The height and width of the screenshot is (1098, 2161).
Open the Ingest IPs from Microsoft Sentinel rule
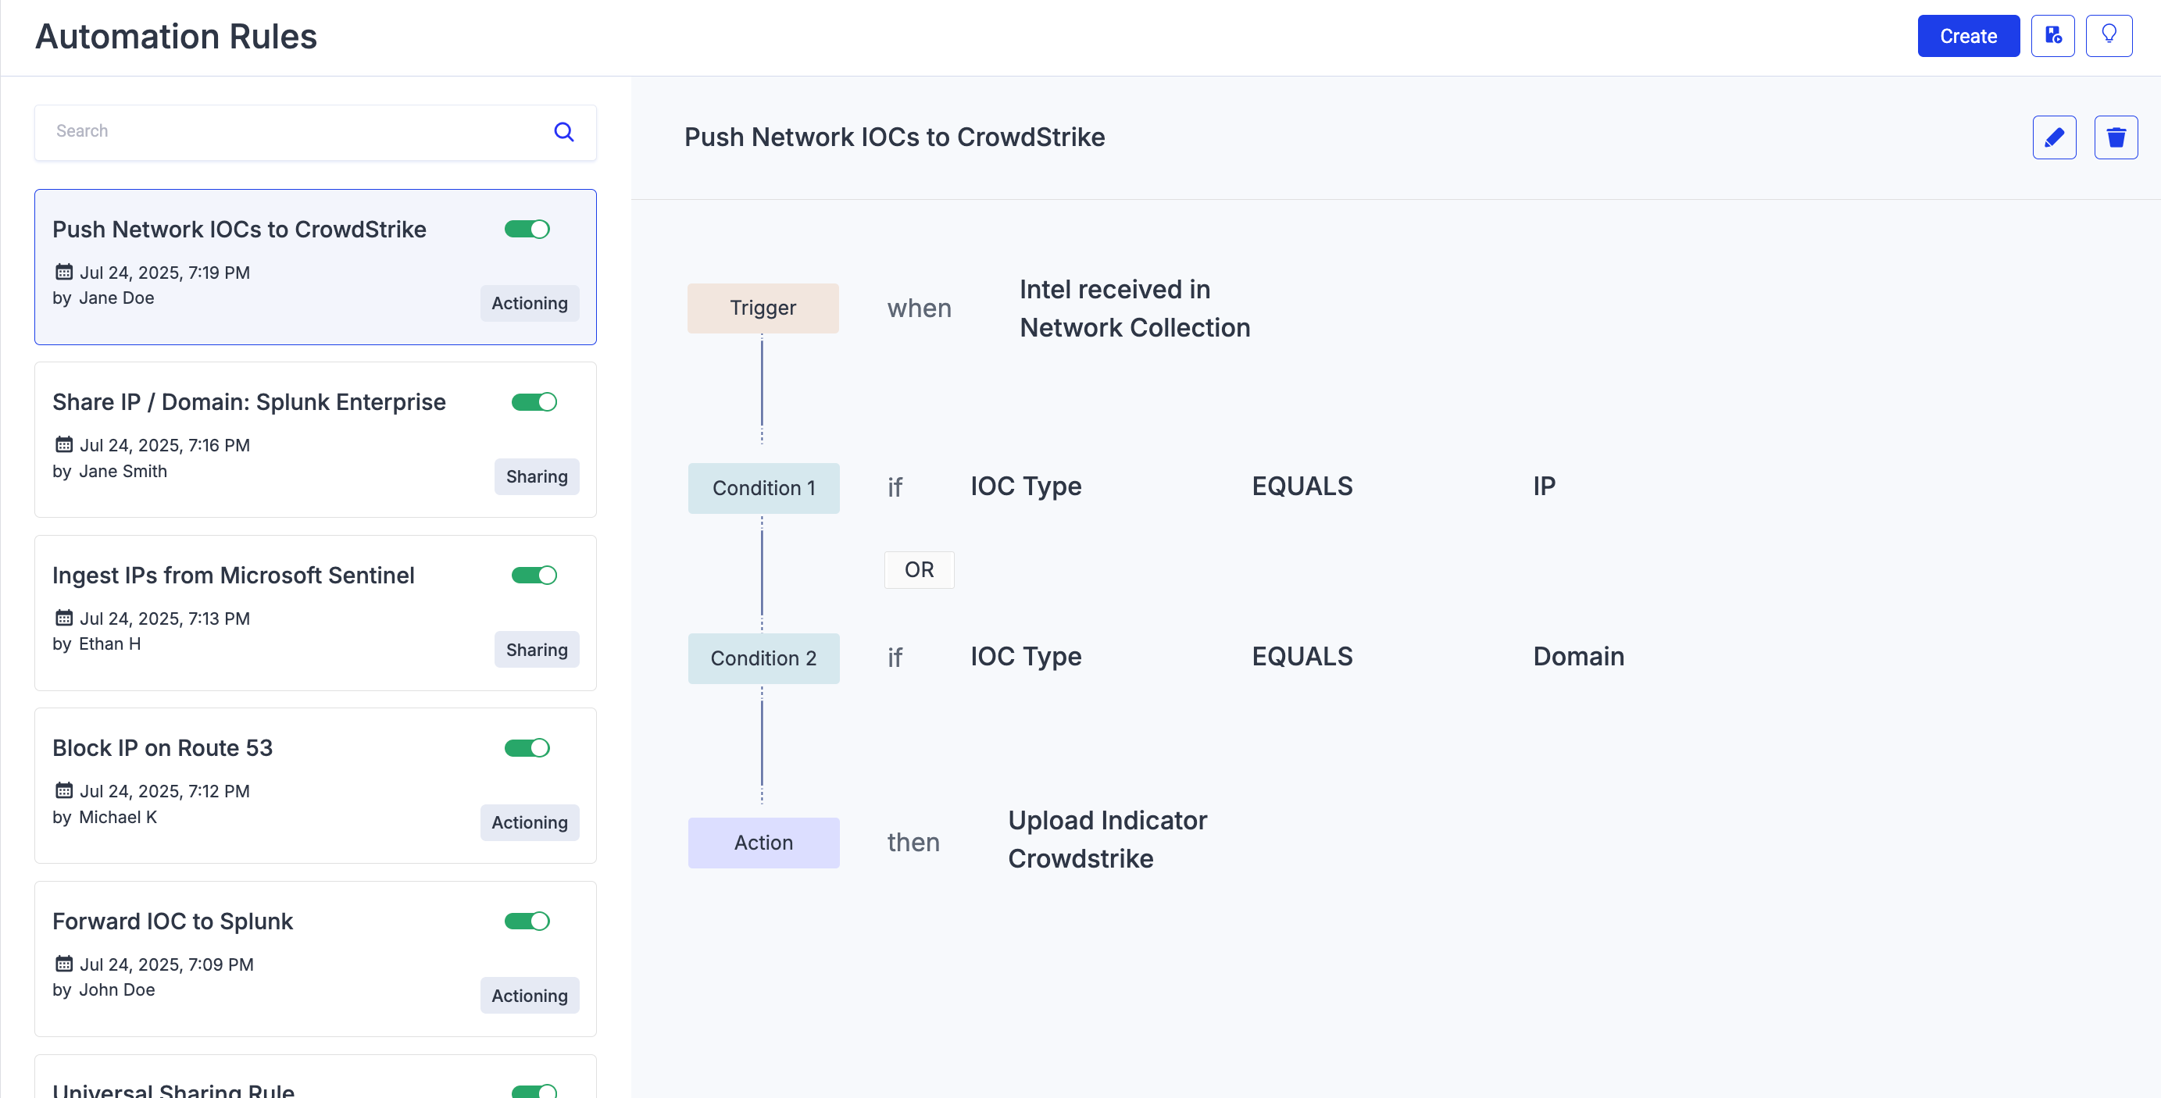(234, 576)
